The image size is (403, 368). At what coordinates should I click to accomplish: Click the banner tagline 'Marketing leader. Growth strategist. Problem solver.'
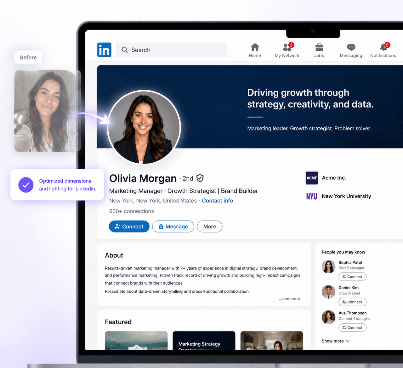(309, 128)
